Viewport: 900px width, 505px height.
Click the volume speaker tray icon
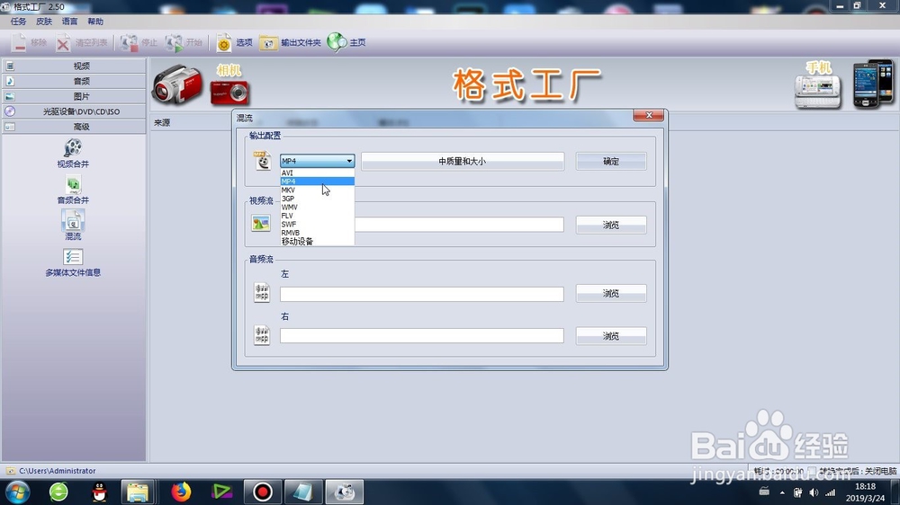coord(814,492)
